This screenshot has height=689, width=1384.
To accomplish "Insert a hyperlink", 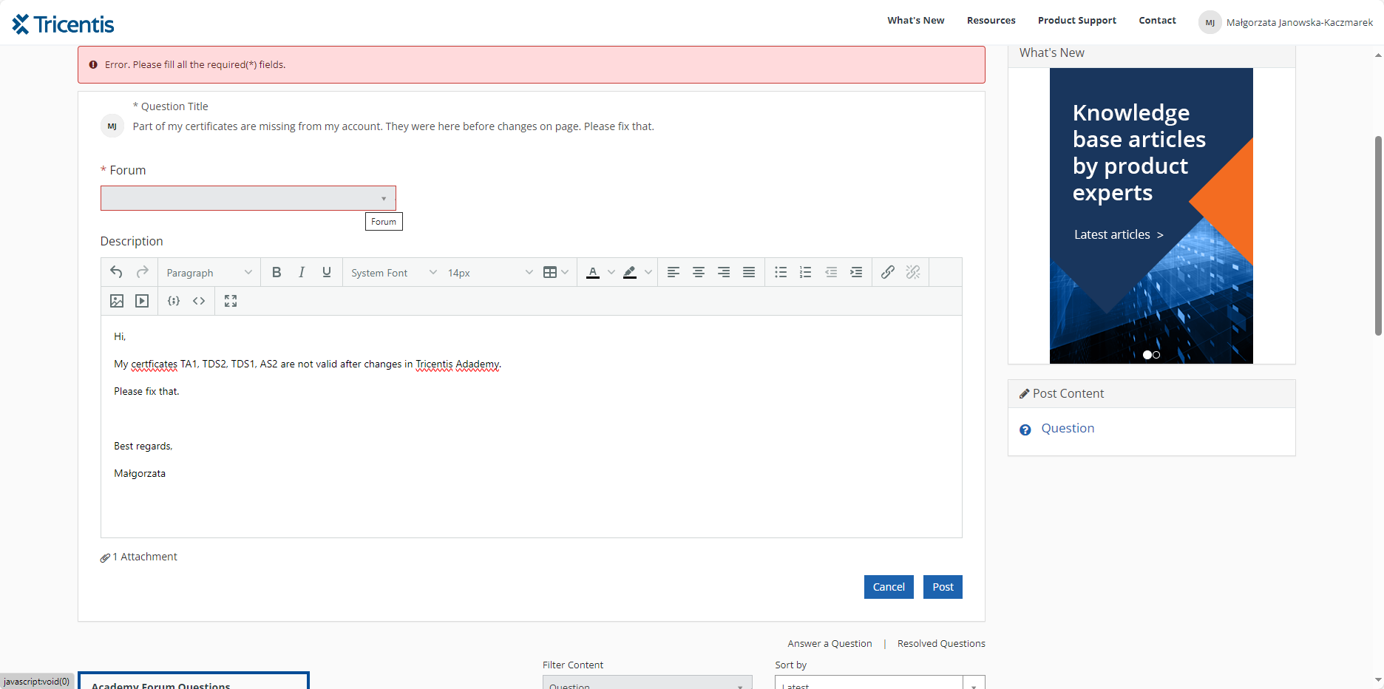I will coord(888,272).
